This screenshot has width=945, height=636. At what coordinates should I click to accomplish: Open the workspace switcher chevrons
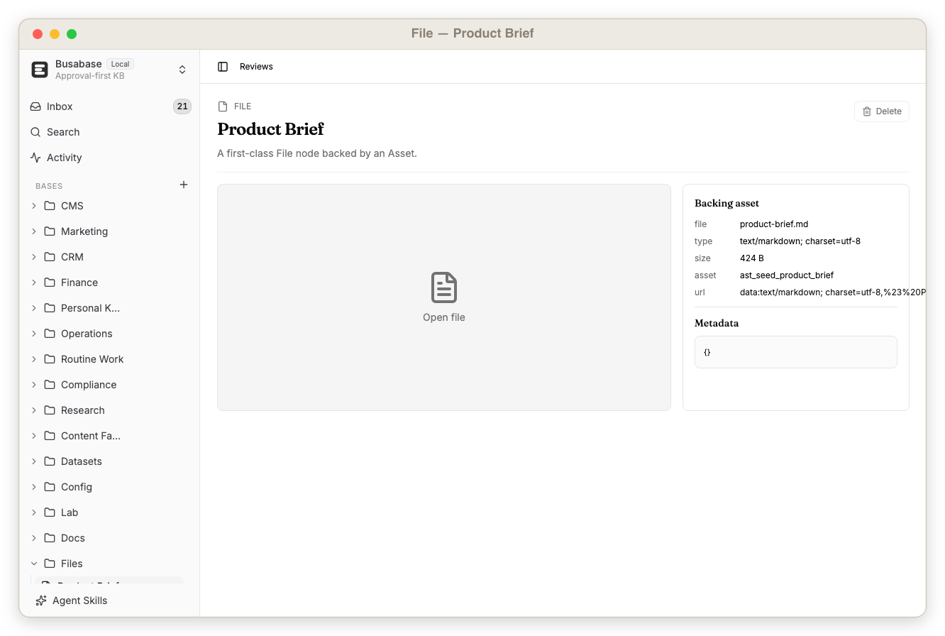tap(182, 70)
